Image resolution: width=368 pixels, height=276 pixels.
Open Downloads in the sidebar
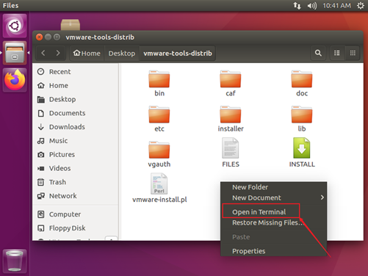tap(76, 127)
